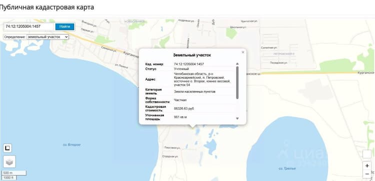Select the 961 кв м area value
This screenshot has width=375, height=181.
pos(180,117)
